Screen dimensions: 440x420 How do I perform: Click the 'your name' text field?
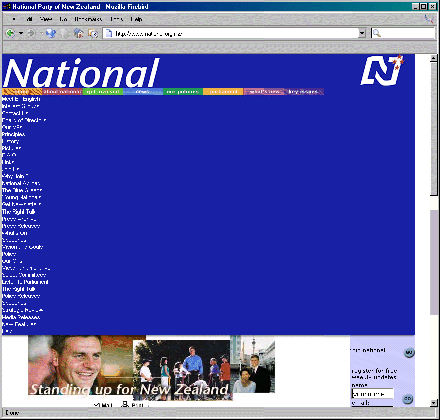372,394
